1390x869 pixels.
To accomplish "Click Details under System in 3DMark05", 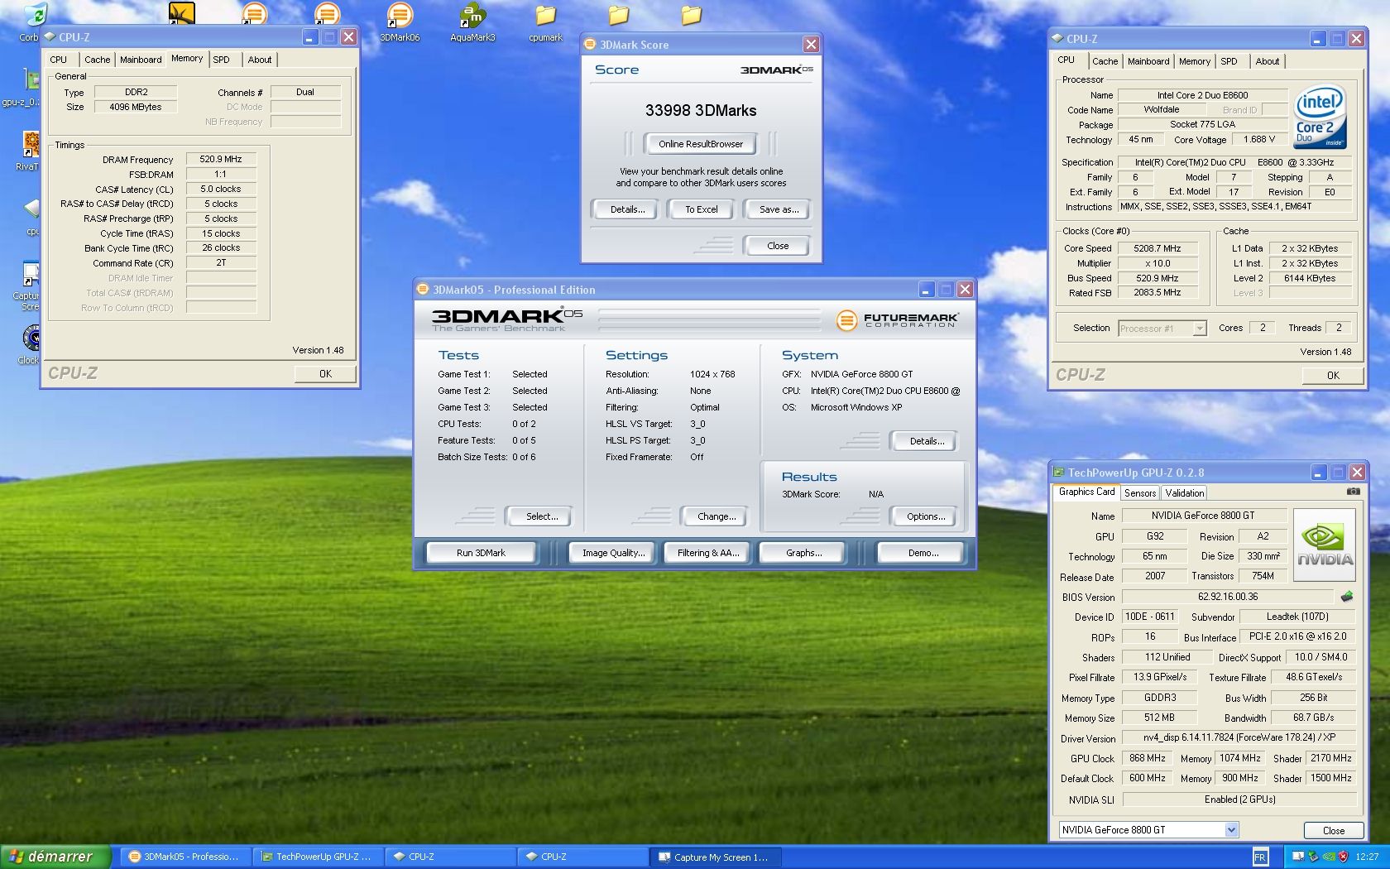I will pos(926,441).
